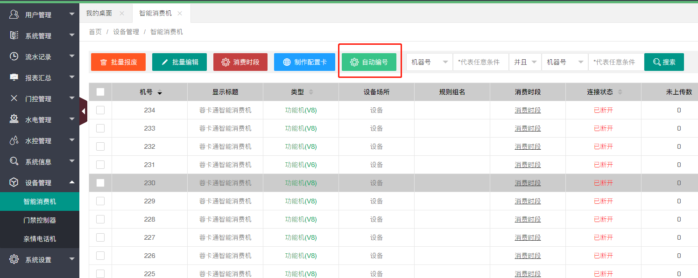Click the system settings gear icon
This screenshot has height=278, width=698.
[14, 259]
